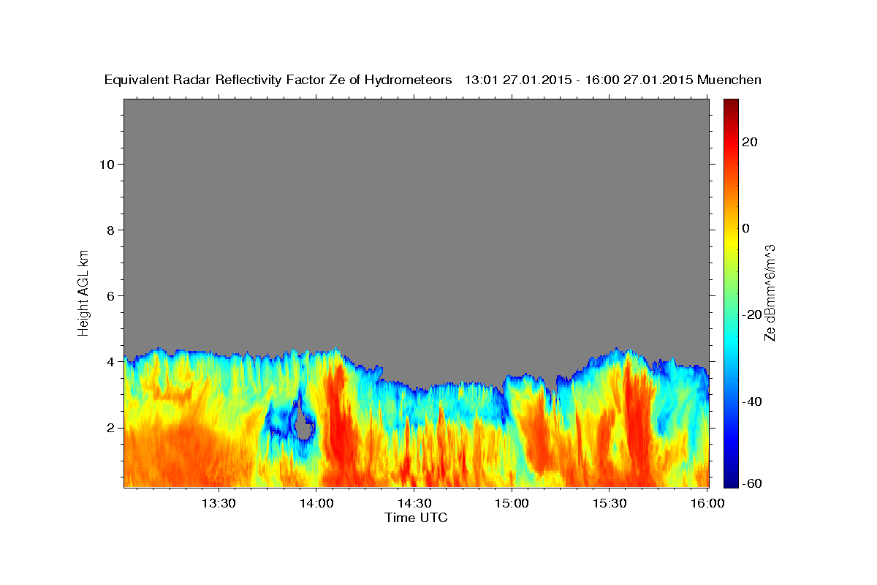Click the 13:30 time tick label
Viewport: 877px width, 585px height.
pyautogui.click(x=218, y=503)
